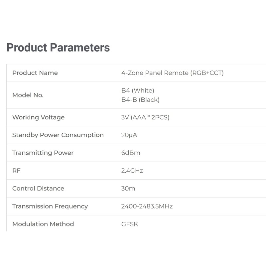
Task: Click the 2.4GHz value
Action: [132, 171]
